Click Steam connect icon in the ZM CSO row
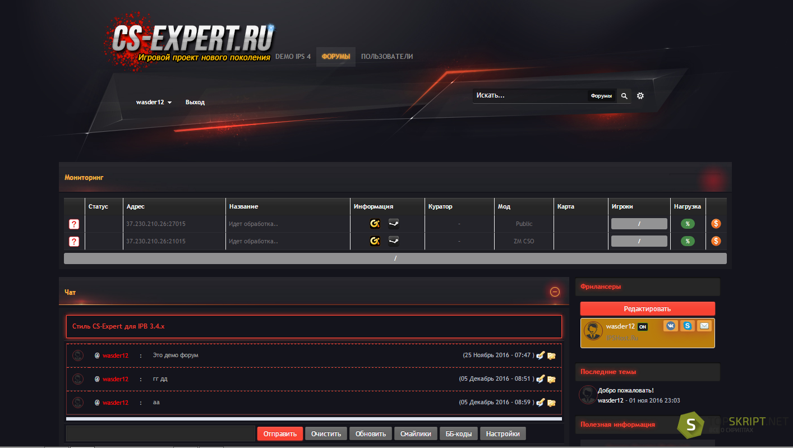Viewport: 793px width, 448px height. 394,241
